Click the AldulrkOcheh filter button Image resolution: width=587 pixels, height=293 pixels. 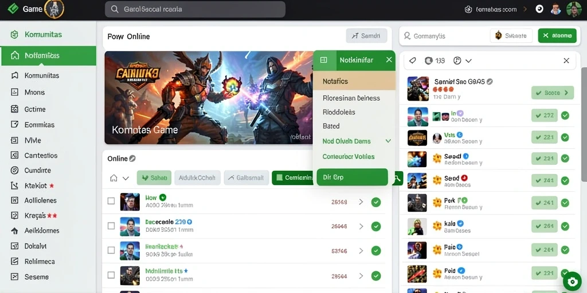point(197,178)
